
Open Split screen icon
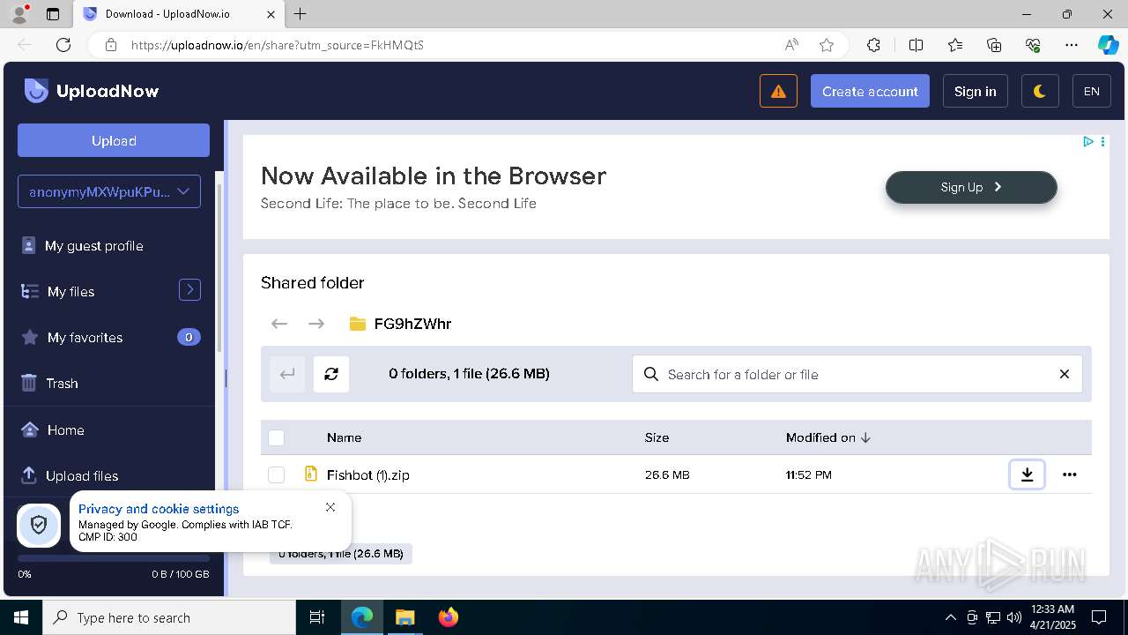916,45
